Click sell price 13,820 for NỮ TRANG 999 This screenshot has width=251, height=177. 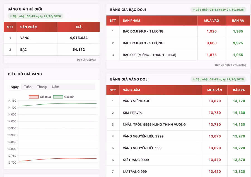pyautogui.click(x=239, y=171)
